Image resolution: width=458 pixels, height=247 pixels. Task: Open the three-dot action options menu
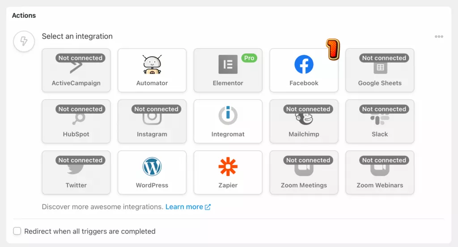click(439, 37)
